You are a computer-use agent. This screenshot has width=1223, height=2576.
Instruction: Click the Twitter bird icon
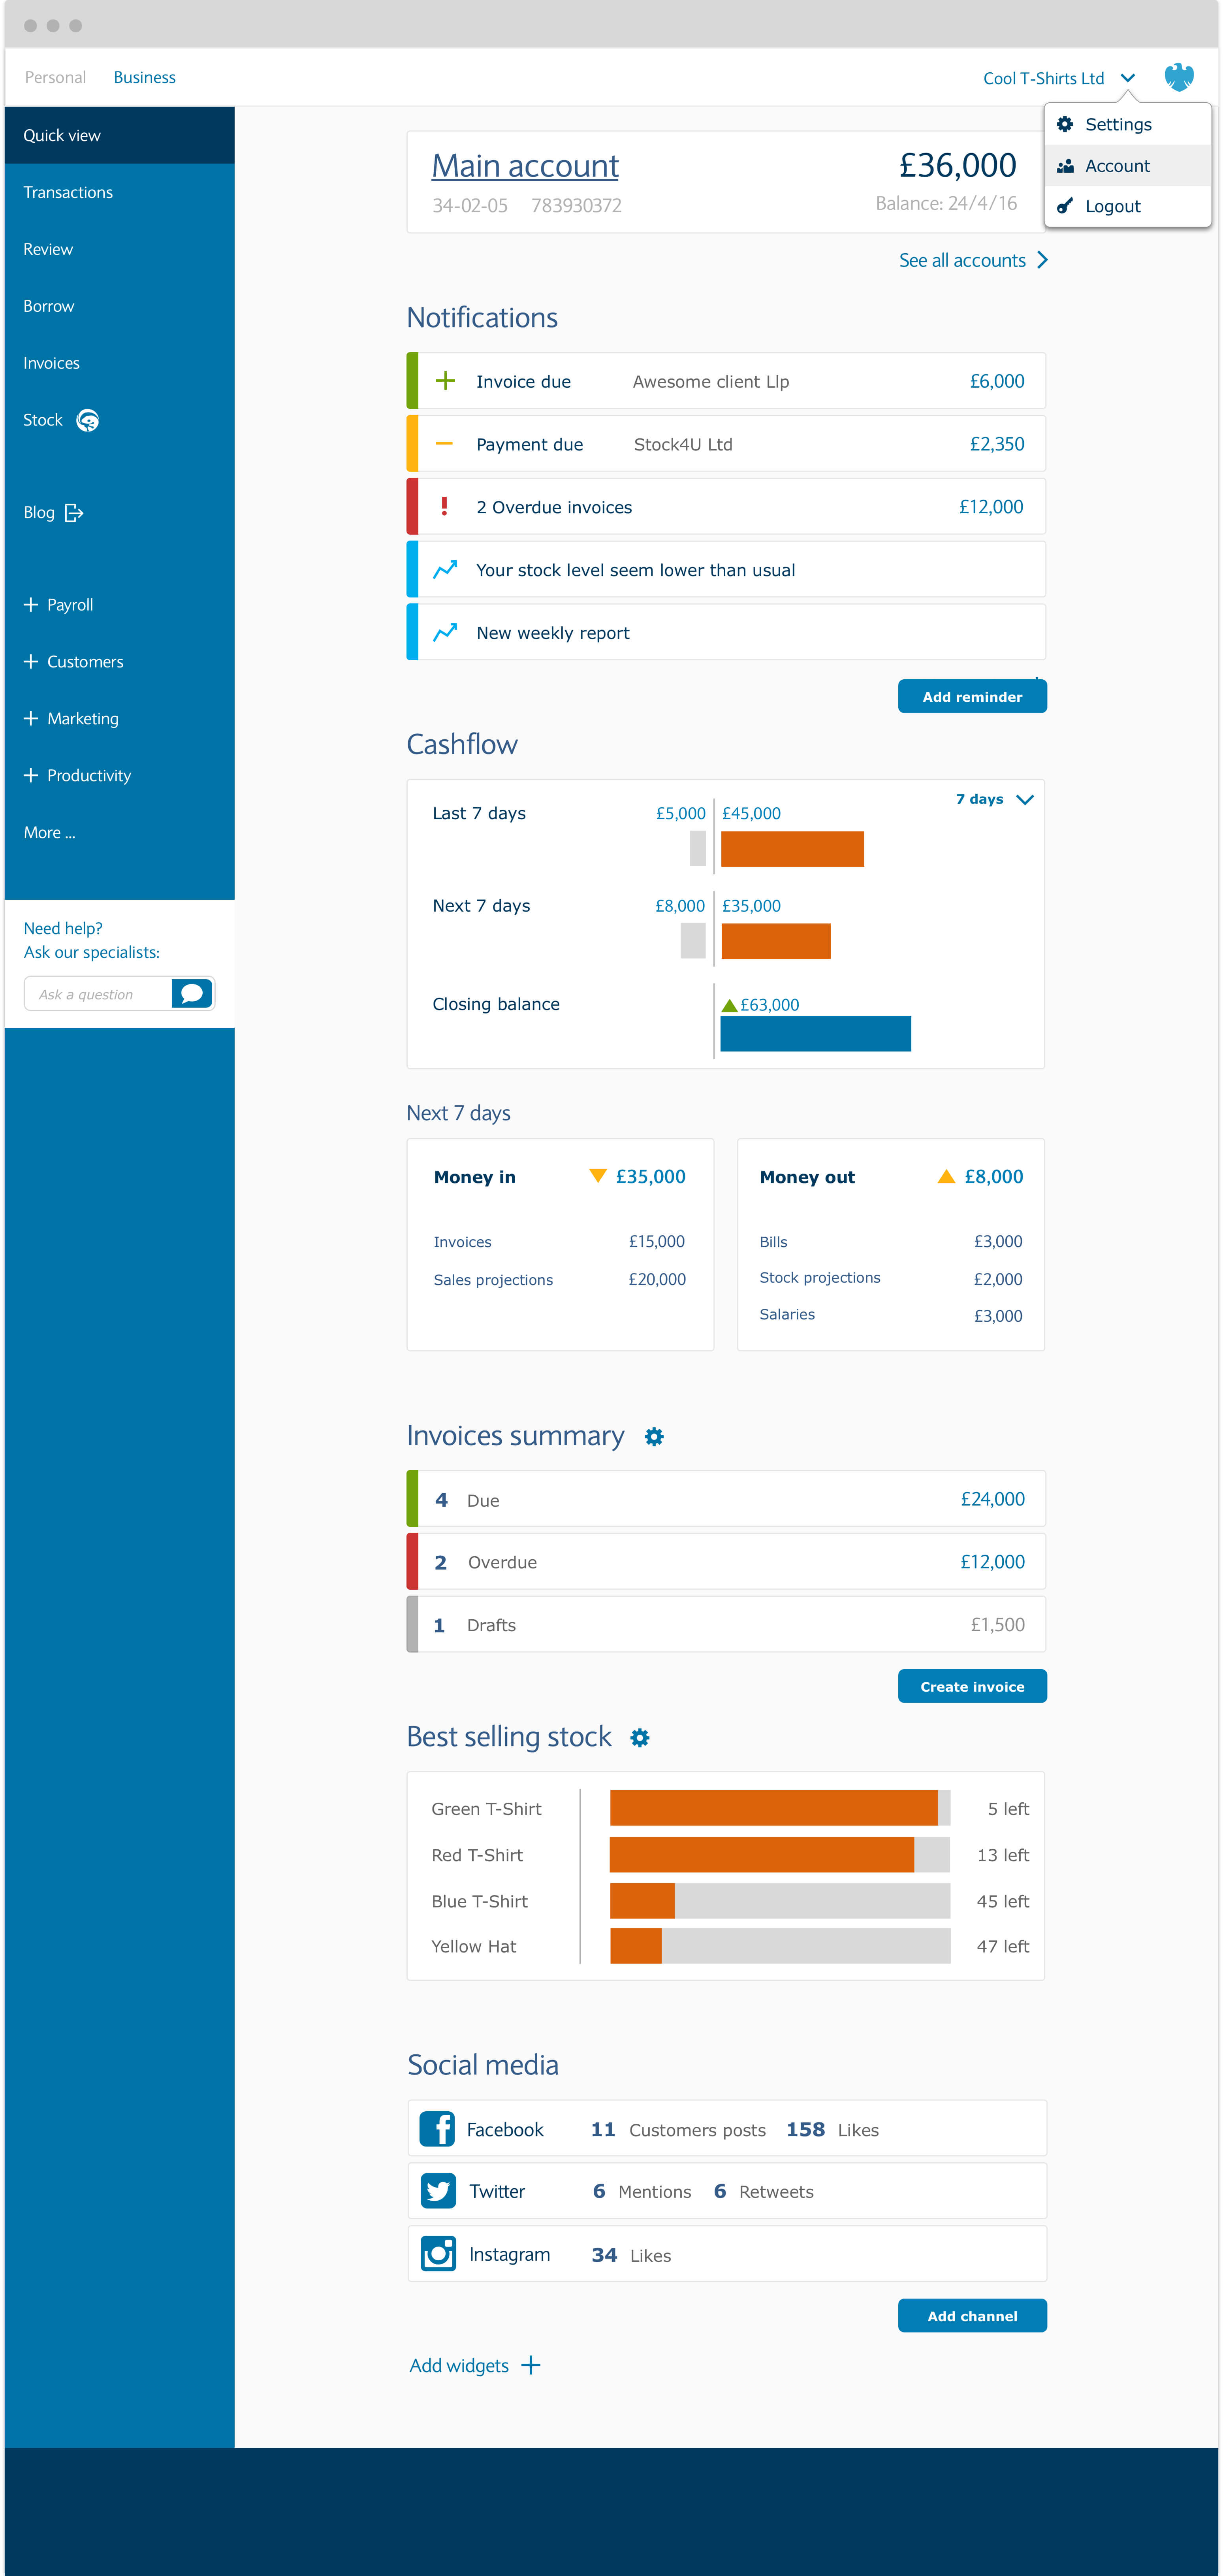(438, 2191)
